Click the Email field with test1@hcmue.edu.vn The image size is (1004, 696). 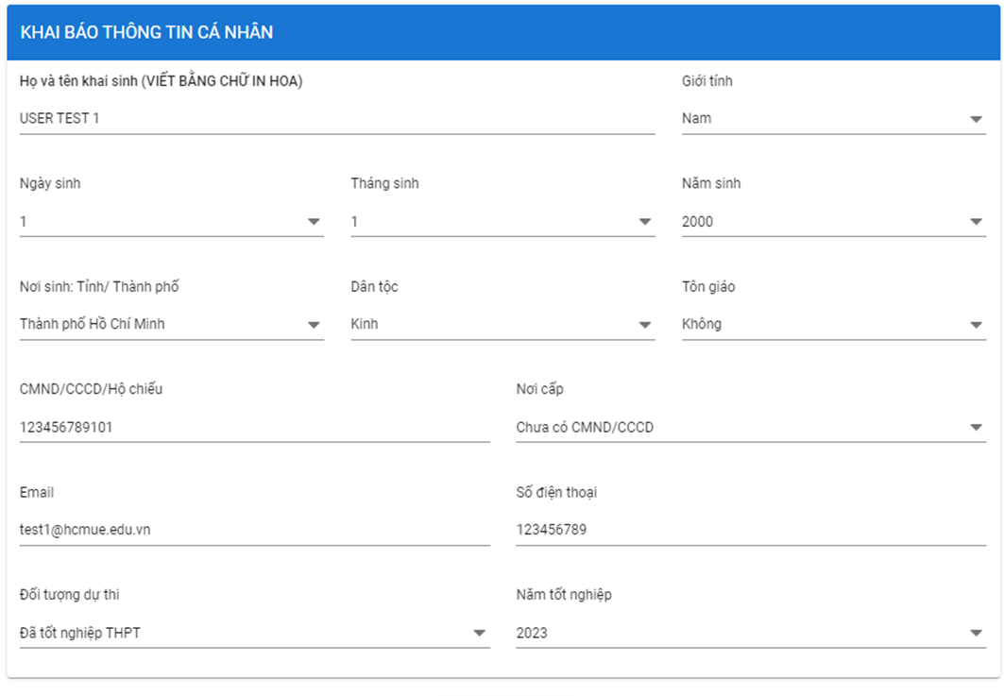pos(253,531)
